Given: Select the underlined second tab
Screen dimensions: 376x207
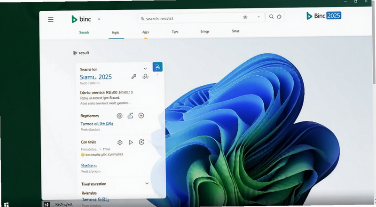Looking at the screenshot, I should coord(115,32).
